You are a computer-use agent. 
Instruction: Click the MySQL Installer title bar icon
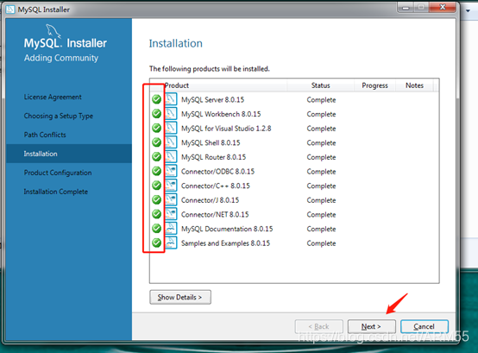tap(10, 9)
